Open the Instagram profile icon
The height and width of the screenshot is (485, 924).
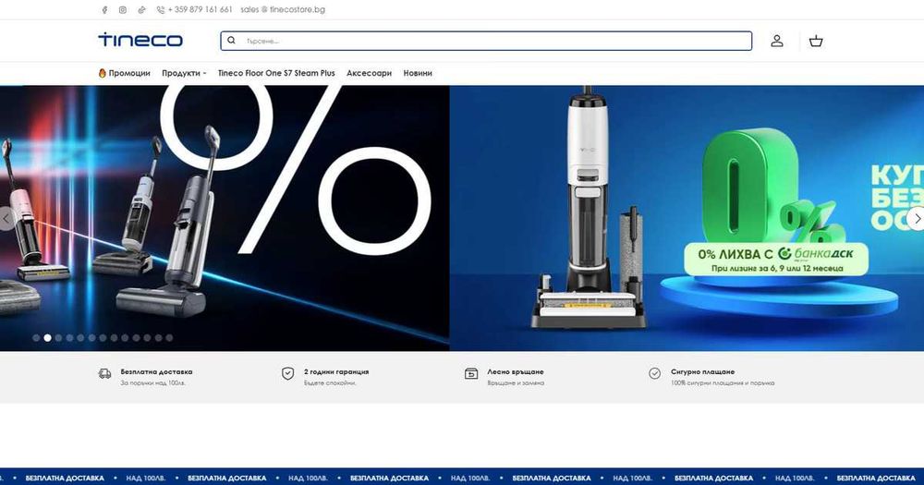click(123, 10)
